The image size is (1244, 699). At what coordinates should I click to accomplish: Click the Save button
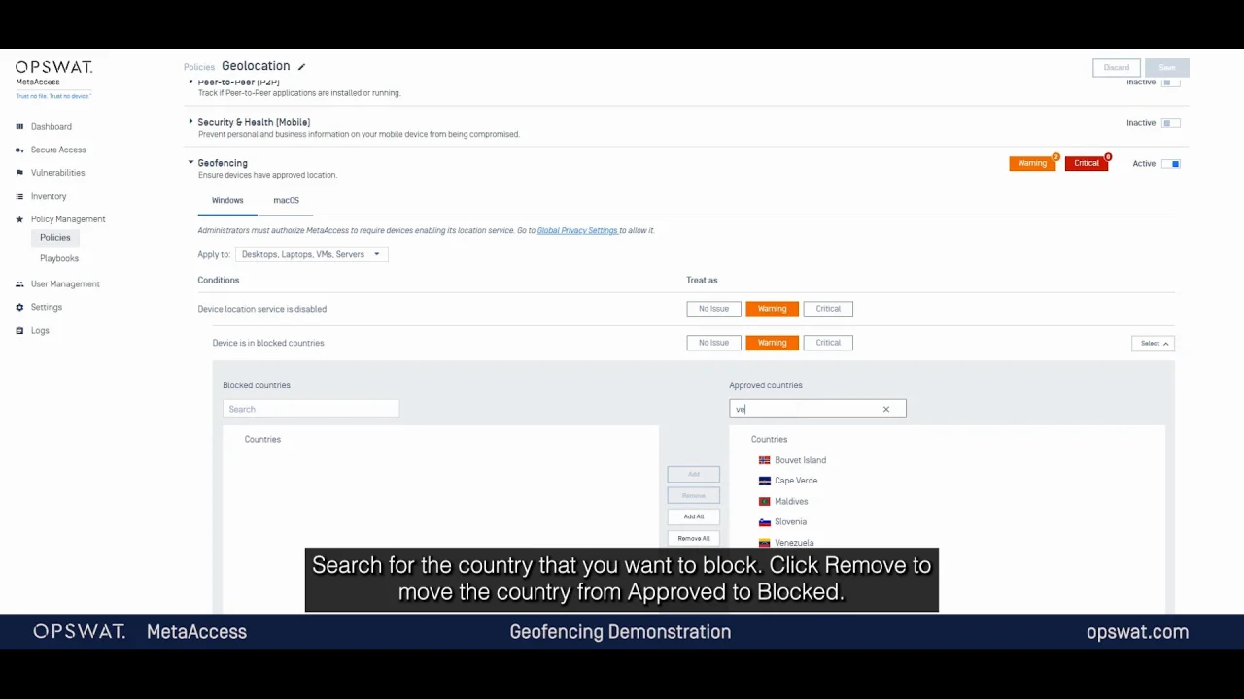pos(1167,68)
